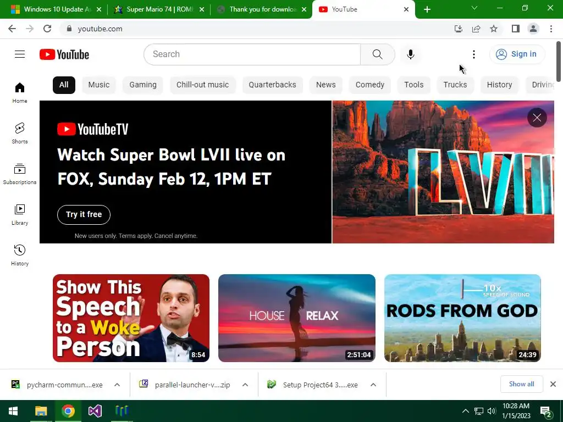This screenshot has height=422, width=563.
Task: View site information via lock icon
Action: pyautogui.click(x=69, y=29)
